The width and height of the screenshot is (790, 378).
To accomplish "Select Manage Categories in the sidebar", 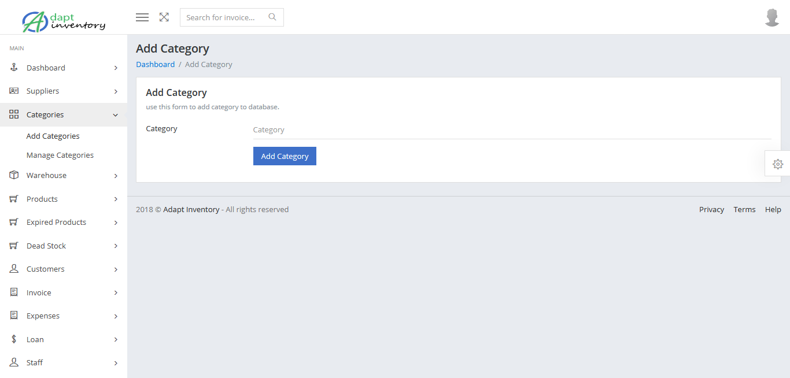I will [60, 155].
